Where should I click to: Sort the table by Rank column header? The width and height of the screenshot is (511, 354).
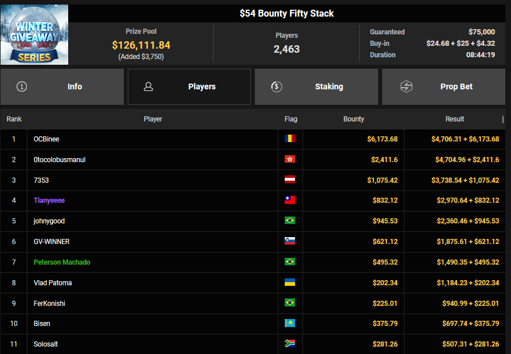14,119
